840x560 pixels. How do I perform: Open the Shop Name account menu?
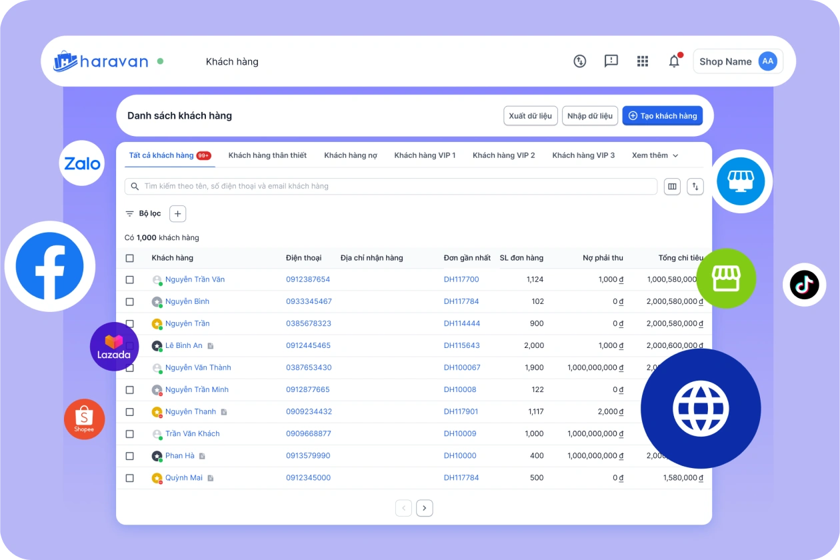(737, 61)
